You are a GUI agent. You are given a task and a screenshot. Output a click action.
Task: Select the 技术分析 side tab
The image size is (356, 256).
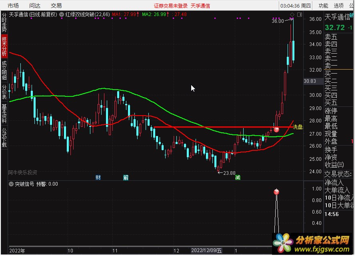point(4,46)
